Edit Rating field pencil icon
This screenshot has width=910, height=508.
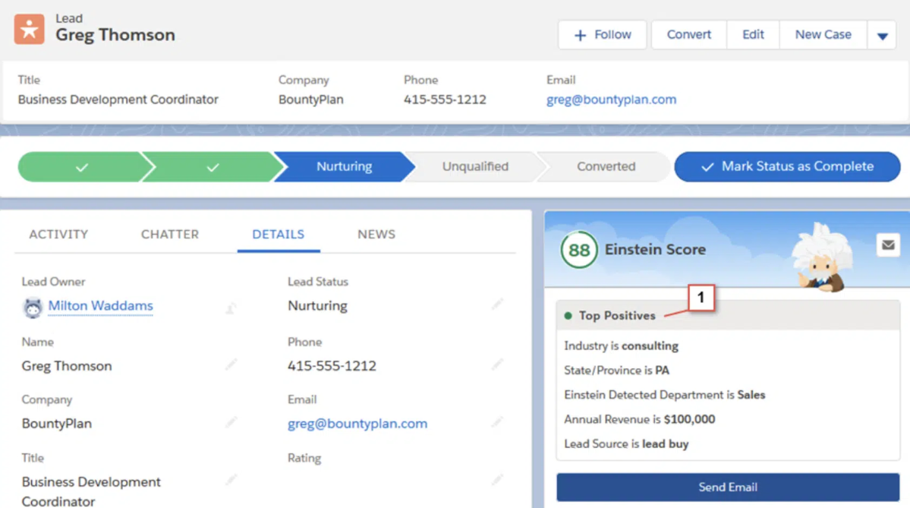[x=497, y=480]
